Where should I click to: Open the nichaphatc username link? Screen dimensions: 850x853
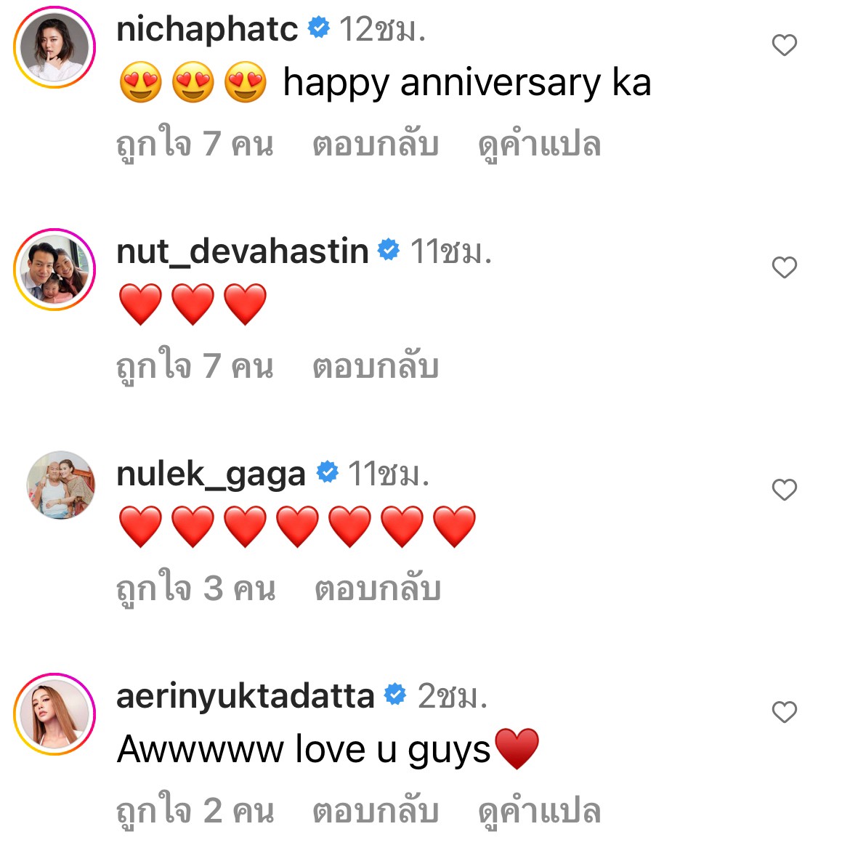click(x=207, y=30)
